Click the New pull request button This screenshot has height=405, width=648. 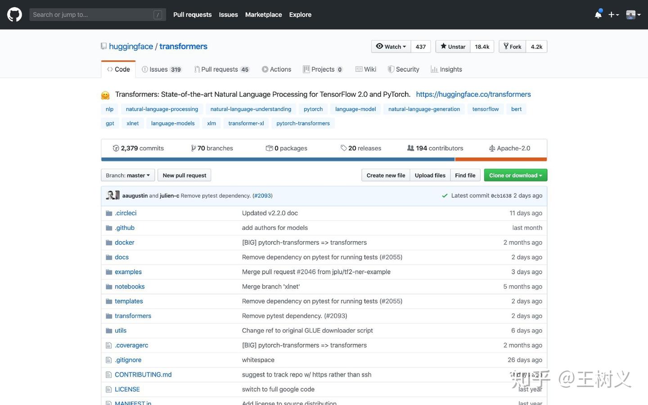pos(184,175)
